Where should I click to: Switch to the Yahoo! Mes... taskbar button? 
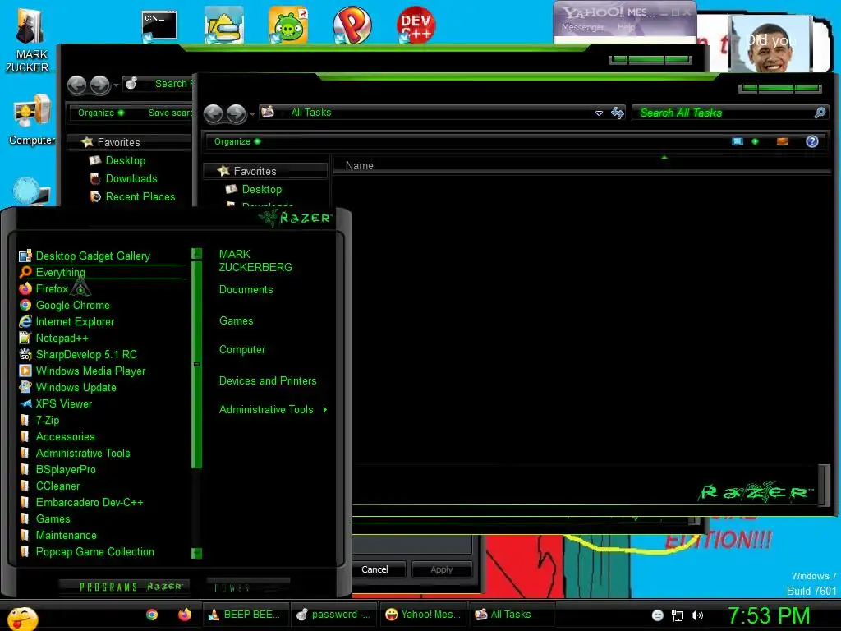click(424, 615)
